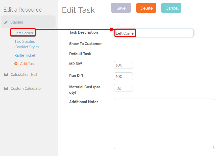Click the Calculation Test calculator icon
Viewport: 220px width, 156px height.
pyautogui.click(x=6, y=75)
